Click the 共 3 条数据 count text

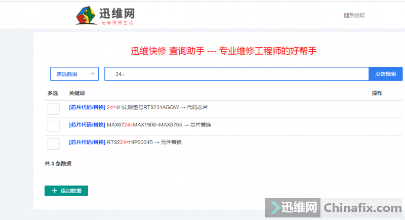[58, 164]
